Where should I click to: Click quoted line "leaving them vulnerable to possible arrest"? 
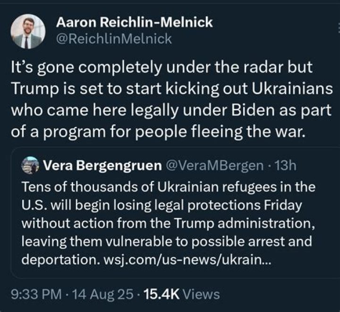pyautogui.click(x=167, y=242)
